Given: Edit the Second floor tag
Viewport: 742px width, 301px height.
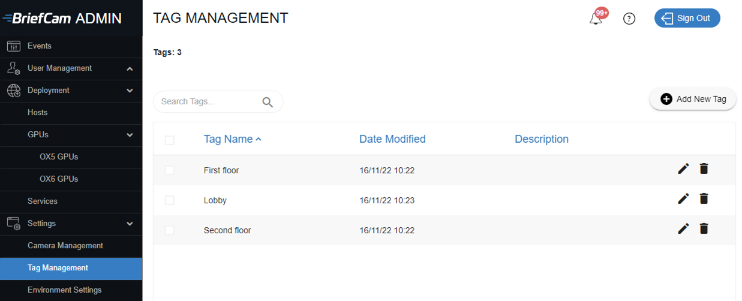Looking at the screenshot, I should (683, 228).
